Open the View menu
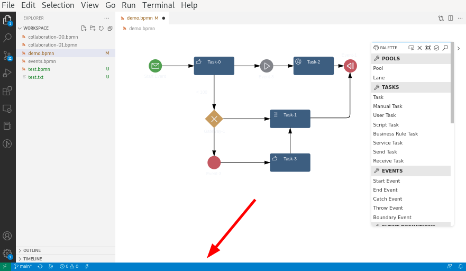The image size is (466, 271). point(90,5)
